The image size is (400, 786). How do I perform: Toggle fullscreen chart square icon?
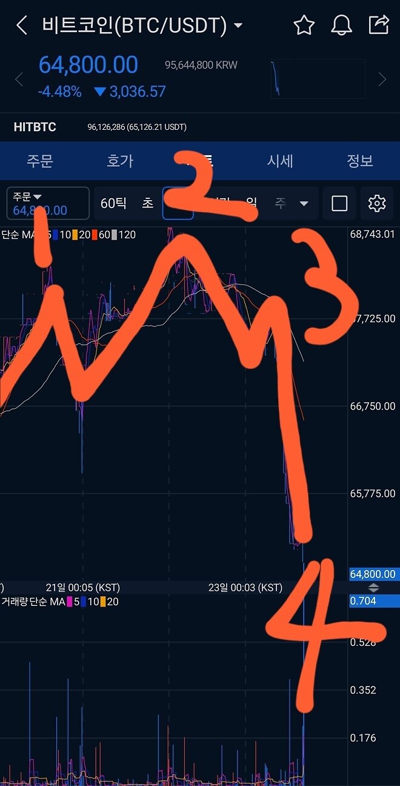339,203
